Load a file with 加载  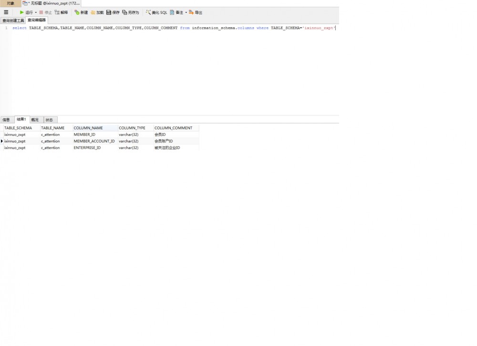(97, 12)
